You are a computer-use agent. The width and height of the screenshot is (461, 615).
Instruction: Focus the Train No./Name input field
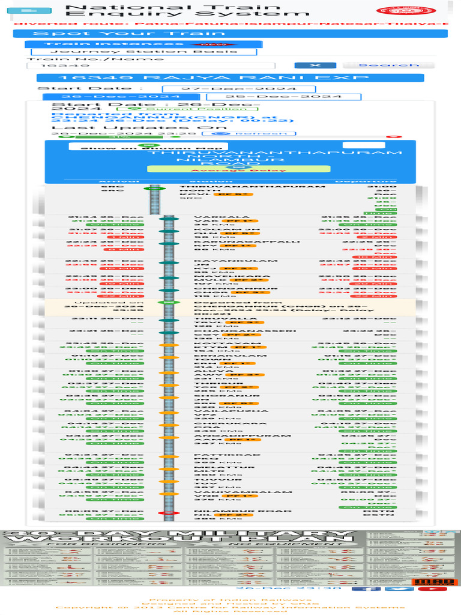tap(151, 65)
